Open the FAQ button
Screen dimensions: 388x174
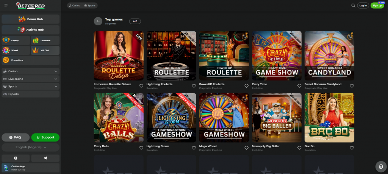[x=16, y=137]
